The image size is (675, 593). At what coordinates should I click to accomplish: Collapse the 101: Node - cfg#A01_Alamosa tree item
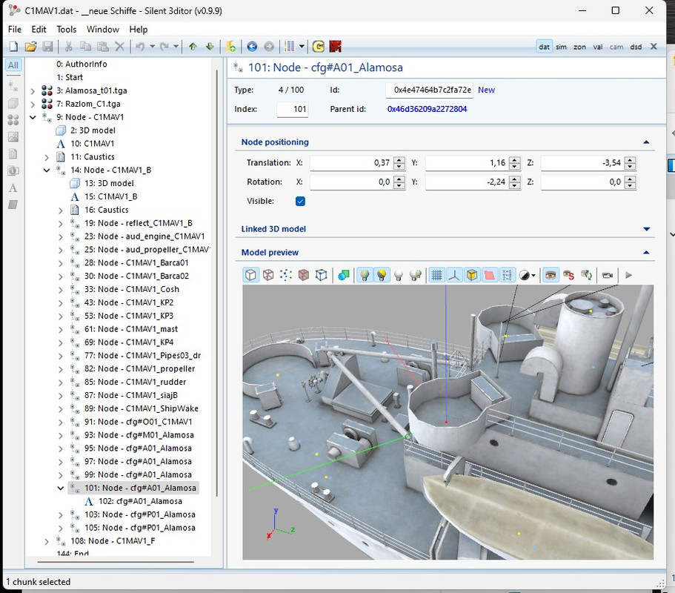pyautogui.click(x=61, y=488)
